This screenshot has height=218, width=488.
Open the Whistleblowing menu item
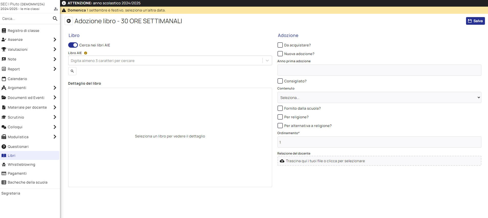pos(30,164)
